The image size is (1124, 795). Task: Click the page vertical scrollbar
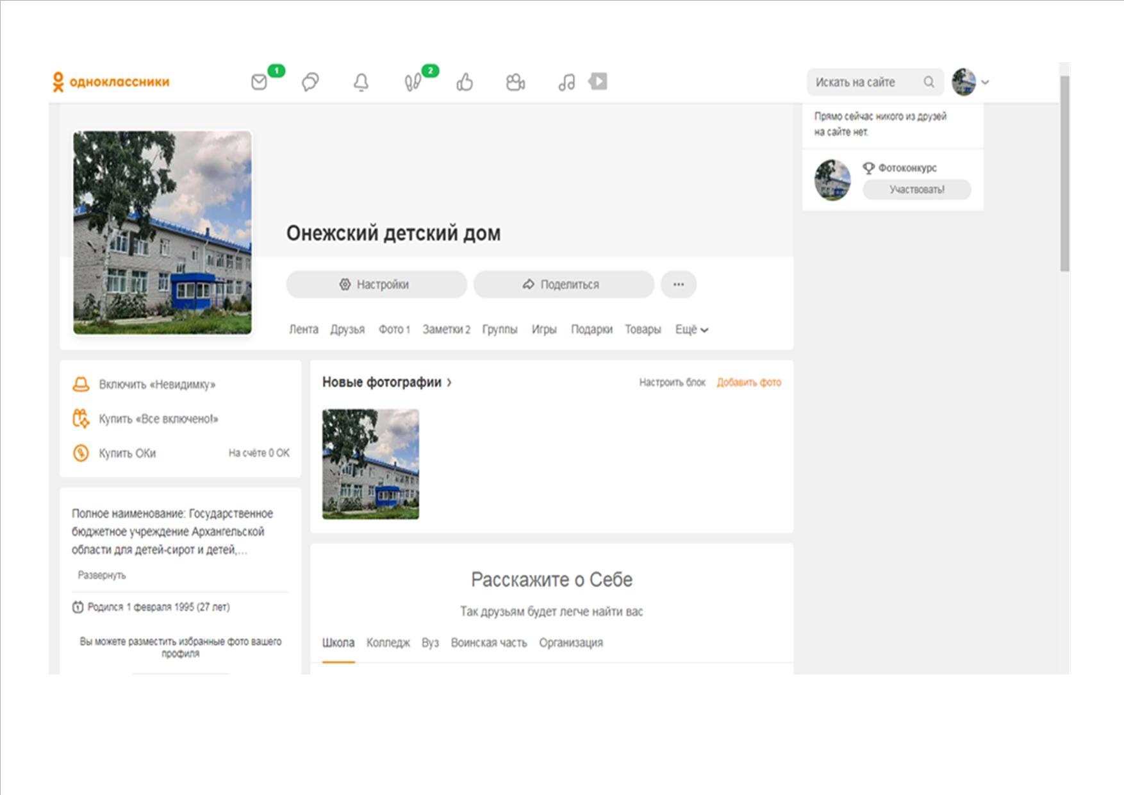tap(1064, 174)
